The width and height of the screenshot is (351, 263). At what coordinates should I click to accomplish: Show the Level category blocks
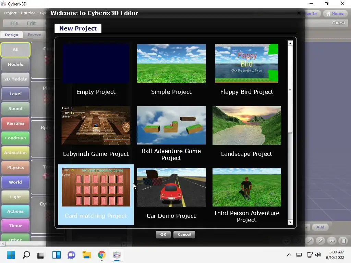(15, 94)
